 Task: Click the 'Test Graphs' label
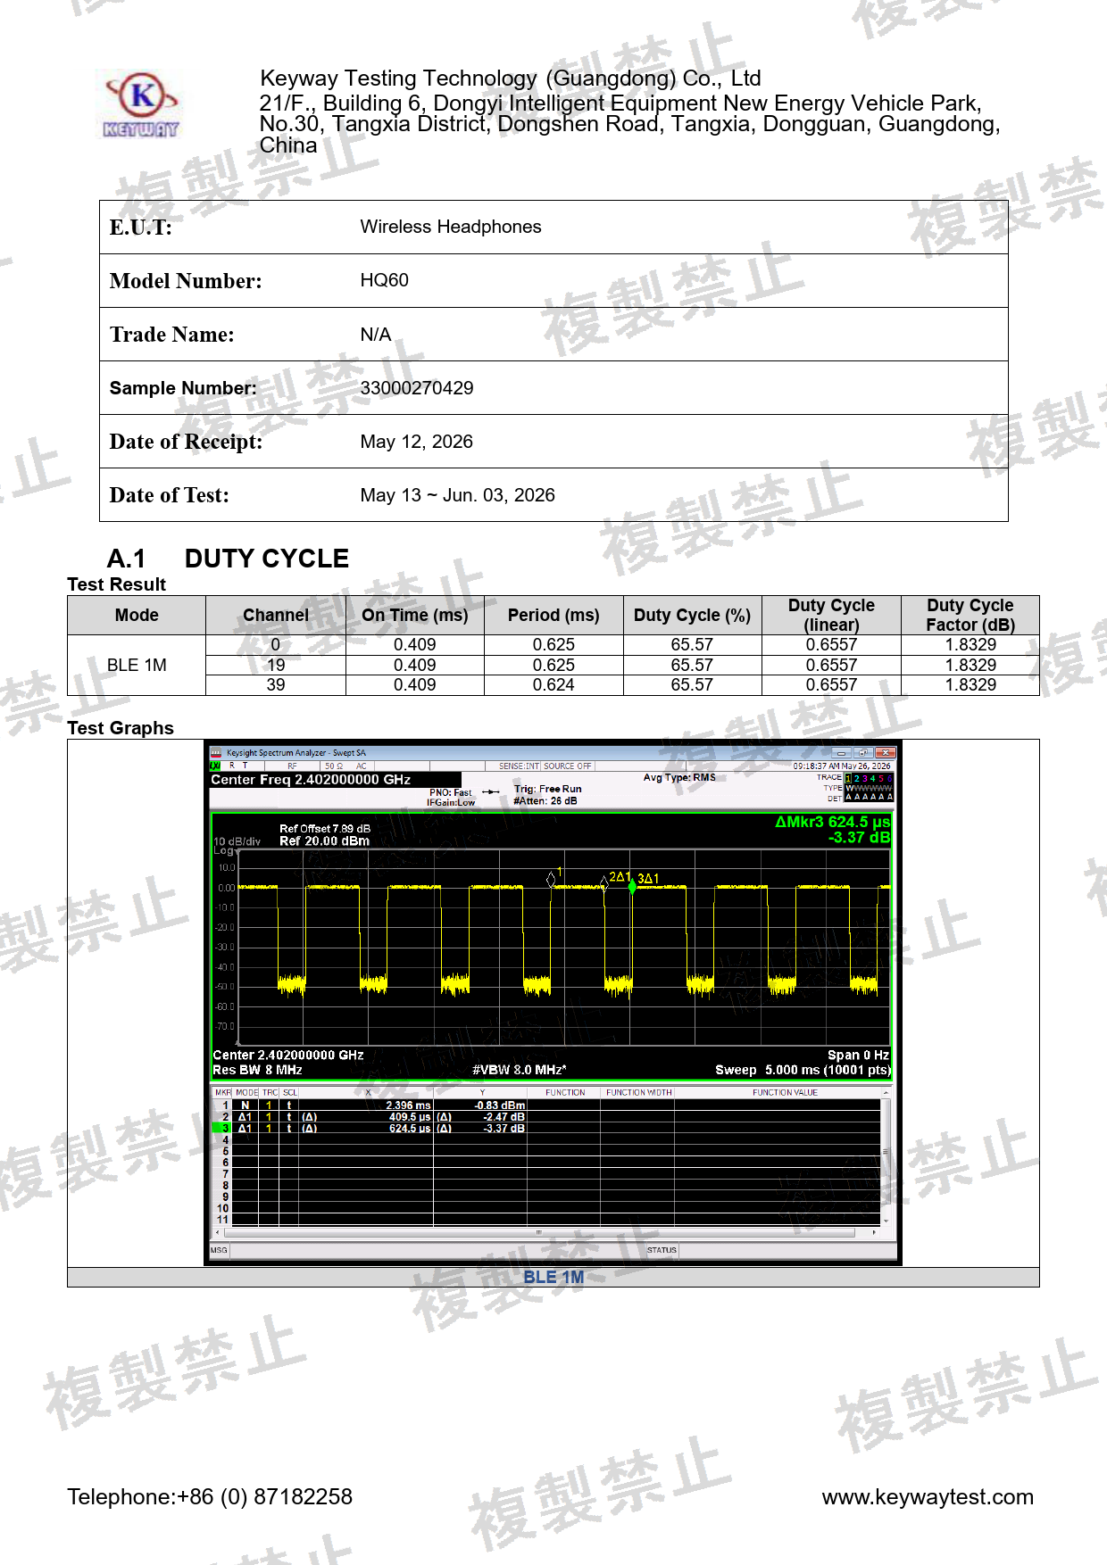121,728
